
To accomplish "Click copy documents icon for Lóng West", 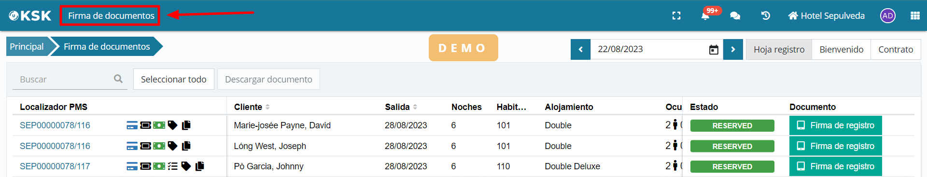I will [x=186, y=146].
